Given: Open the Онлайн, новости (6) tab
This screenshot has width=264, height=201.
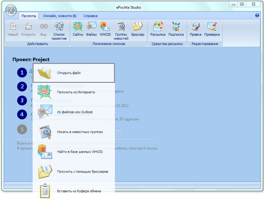Looking at the screenshot, I should (x=60, y=16).
